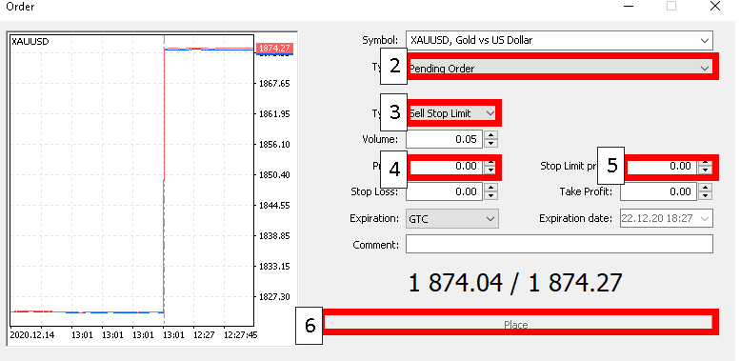Increase Volume with the up arrow
740x361 pixels.
click(491, 135)
